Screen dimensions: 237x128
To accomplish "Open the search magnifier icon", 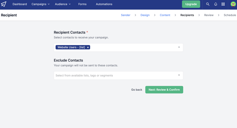I will tap(208, 4).
